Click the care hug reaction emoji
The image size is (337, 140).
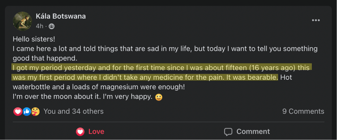(35, 111)
